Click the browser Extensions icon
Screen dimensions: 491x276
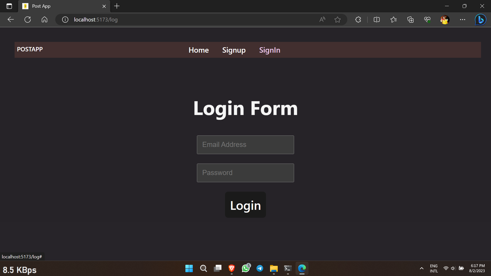[x=358, y=19]
